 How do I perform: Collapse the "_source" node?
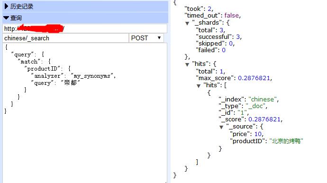[x=221, y=127]
